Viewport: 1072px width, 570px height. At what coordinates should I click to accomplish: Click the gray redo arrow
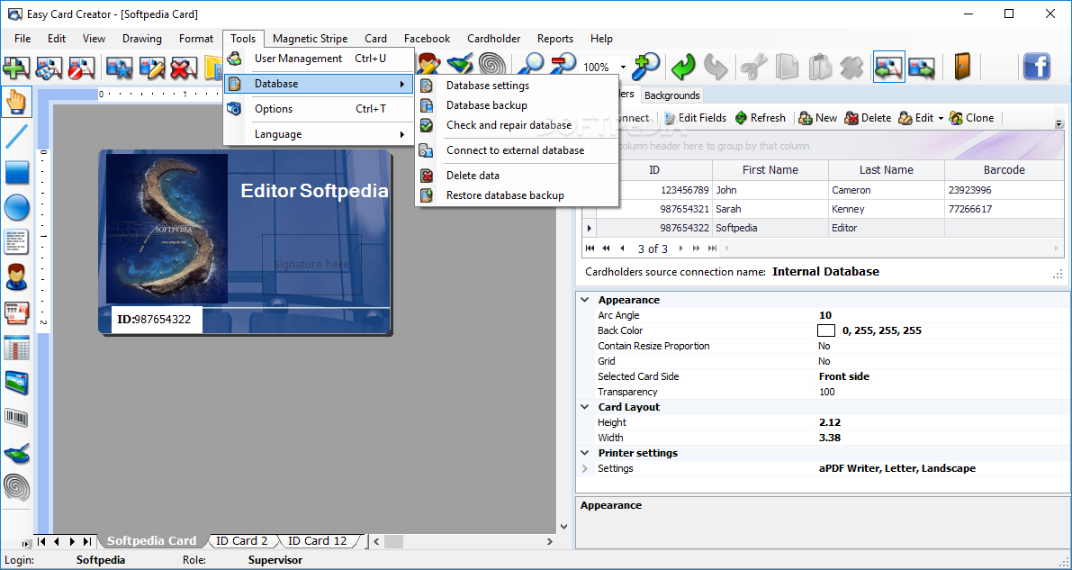[716, 67]
